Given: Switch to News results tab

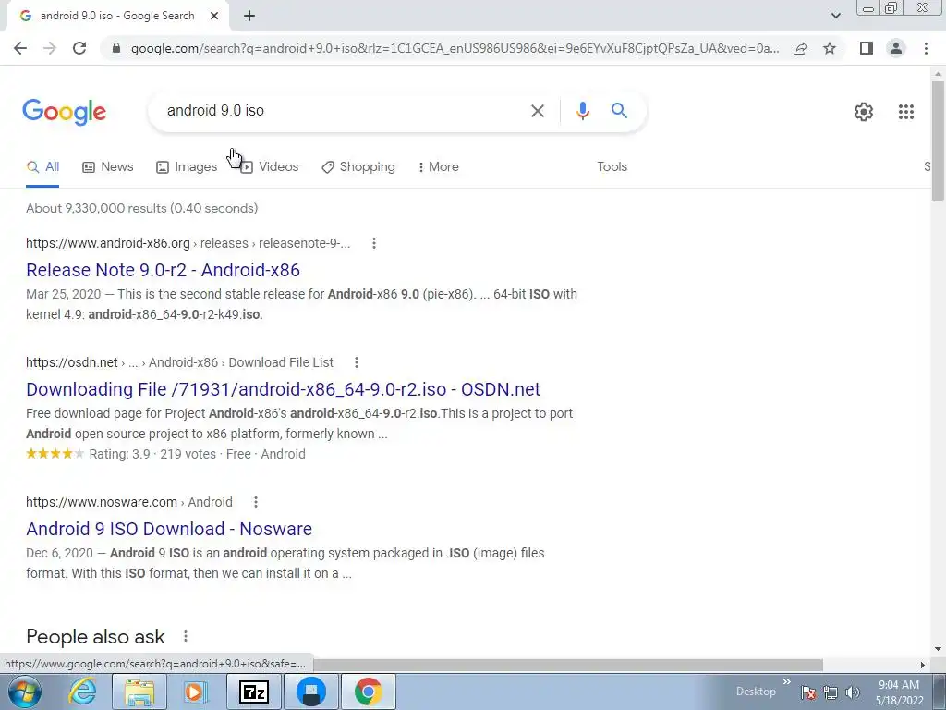Looking at the screenshot, I should coord(107,167).
